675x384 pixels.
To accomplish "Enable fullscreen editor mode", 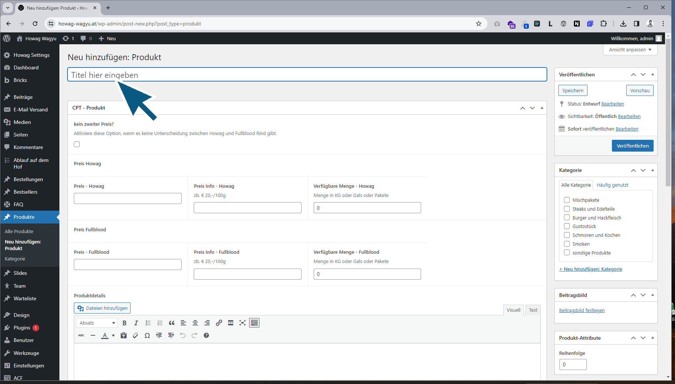I will click(x=242, y=323).
